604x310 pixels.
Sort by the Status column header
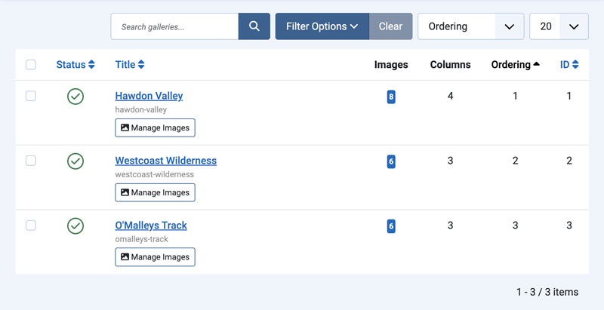(x=75, y=65)
